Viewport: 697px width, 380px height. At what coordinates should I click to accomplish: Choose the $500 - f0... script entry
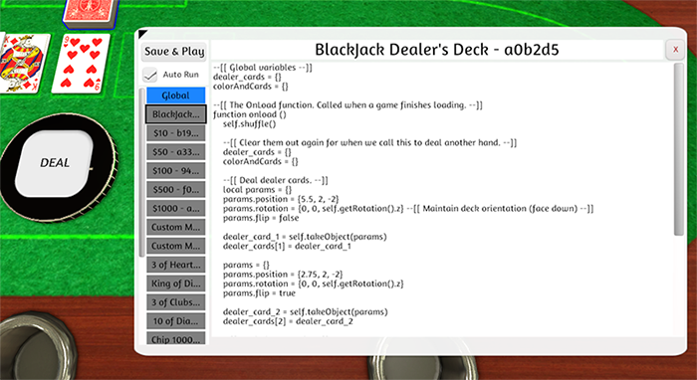(175, 190)
